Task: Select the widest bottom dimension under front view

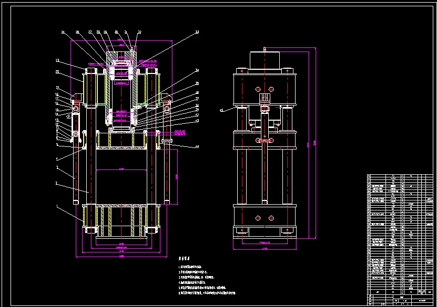Action: [x=121, y=256]
